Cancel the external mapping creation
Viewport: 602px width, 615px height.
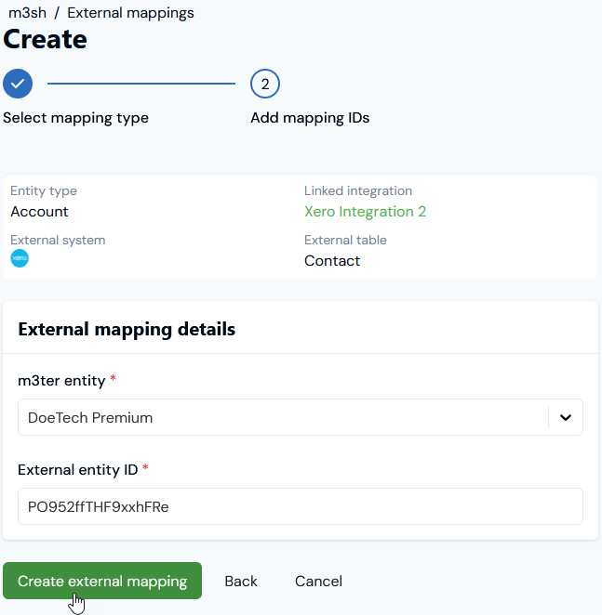pyautogui.click(x=319, y=581)
